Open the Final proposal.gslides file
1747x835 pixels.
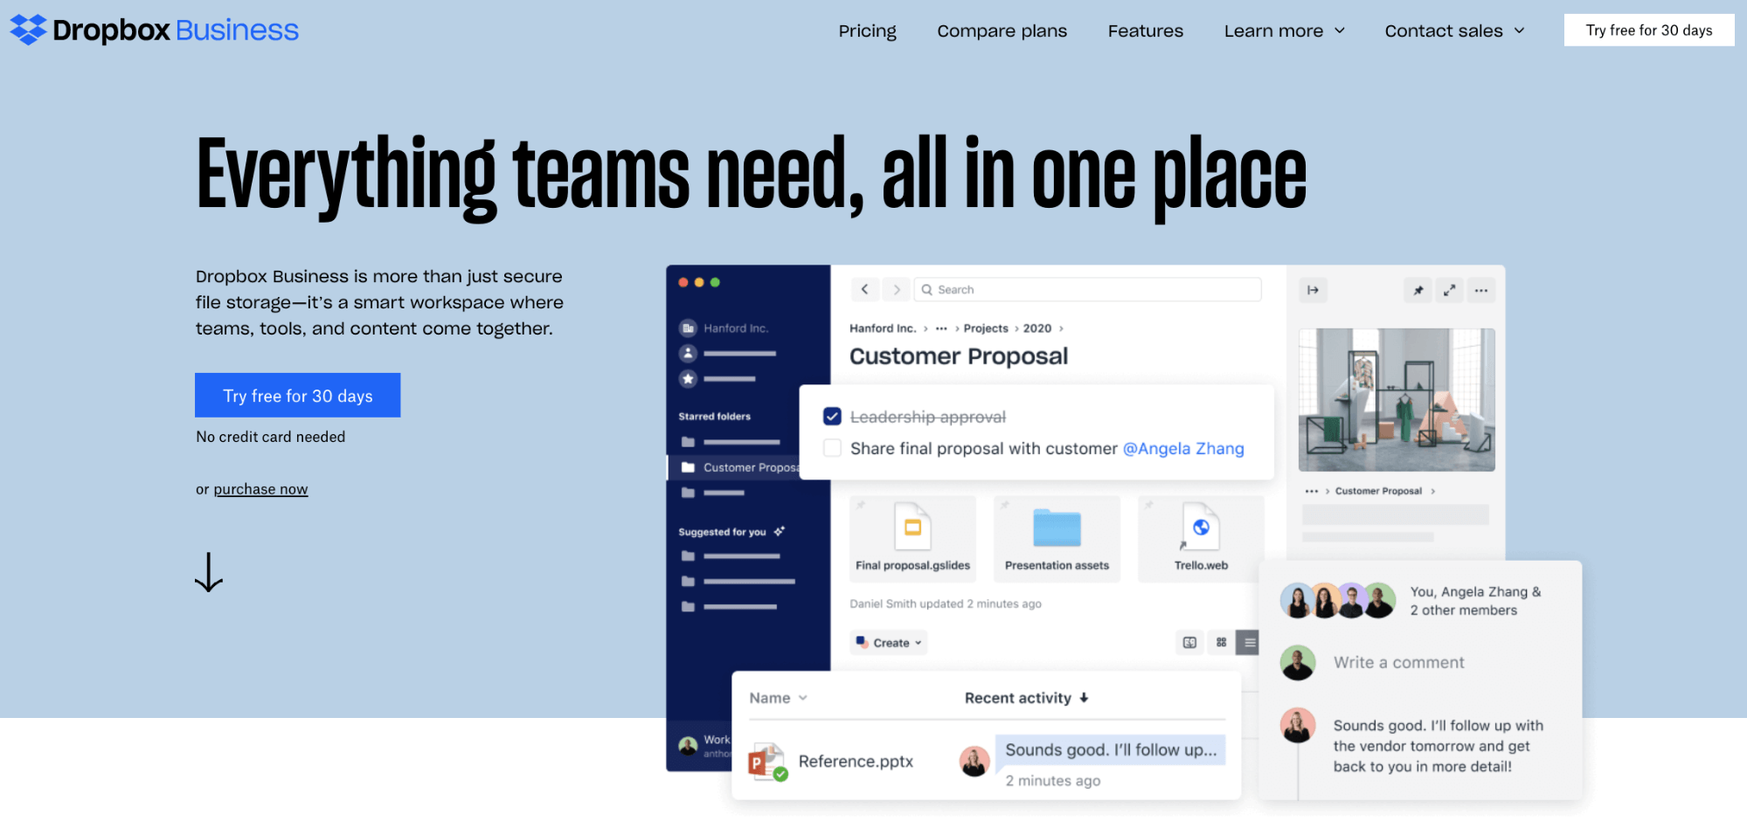(912, 538)
